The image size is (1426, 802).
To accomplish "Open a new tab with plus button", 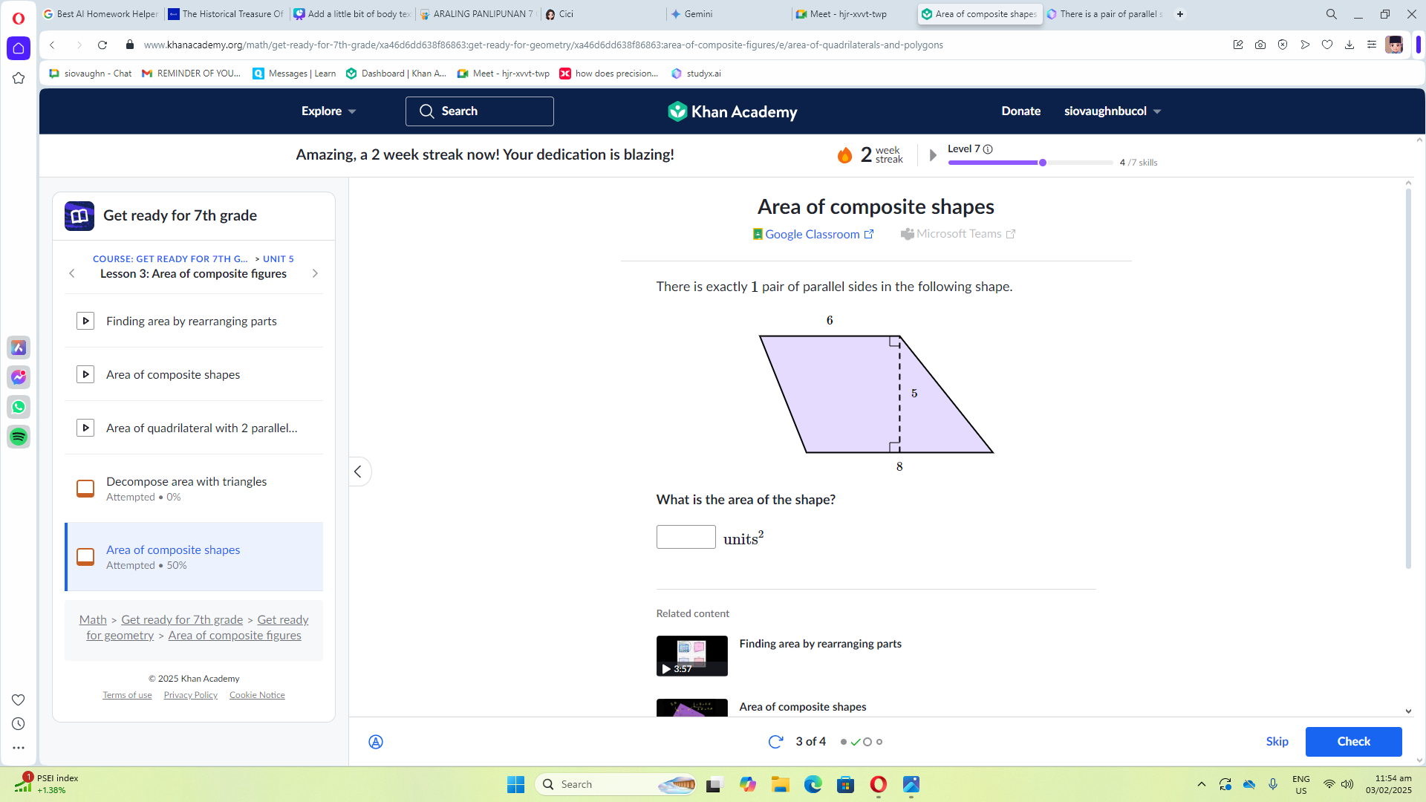I will (1180, 14).
